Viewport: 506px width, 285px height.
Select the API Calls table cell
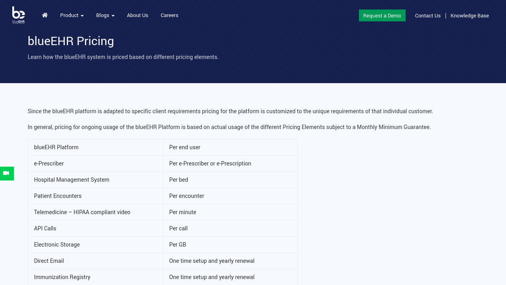45,228
